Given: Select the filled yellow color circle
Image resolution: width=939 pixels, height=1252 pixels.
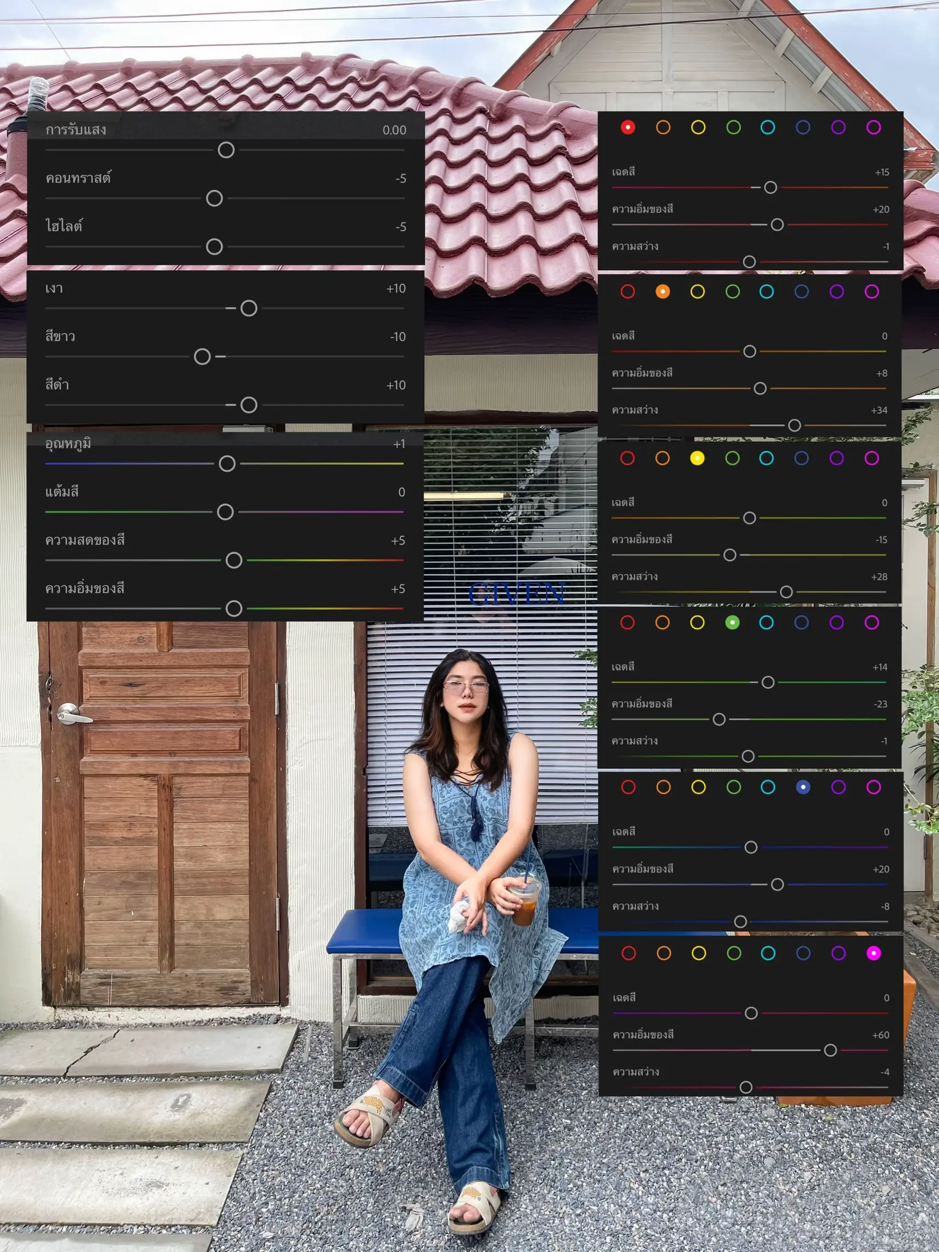Looking at the screenshot, I should [x=697, y=458].
